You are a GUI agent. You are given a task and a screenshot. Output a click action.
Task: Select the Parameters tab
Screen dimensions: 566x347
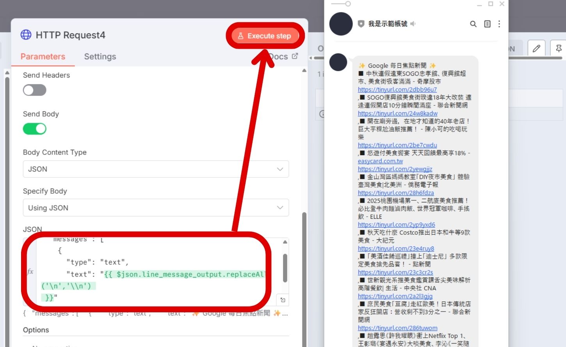tap(43, 57)
